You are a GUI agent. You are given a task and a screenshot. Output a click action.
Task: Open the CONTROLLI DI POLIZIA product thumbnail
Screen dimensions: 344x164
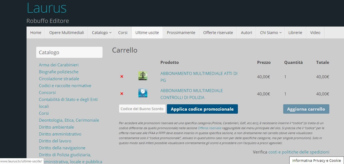143,93
